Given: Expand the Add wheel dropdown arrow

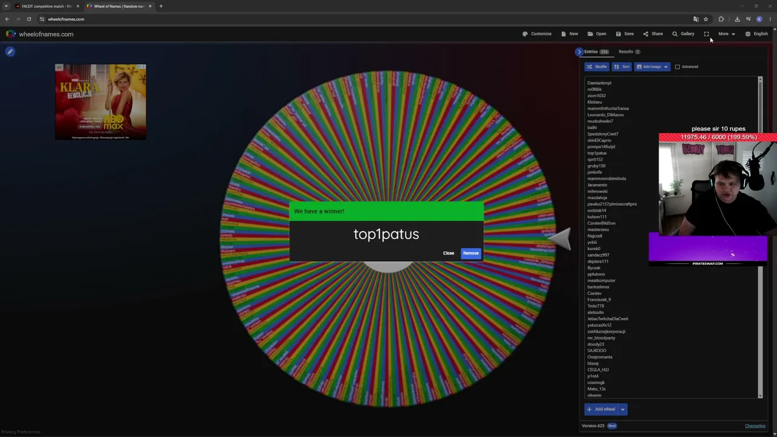Looking at the screenshot, I should point(622,409).
